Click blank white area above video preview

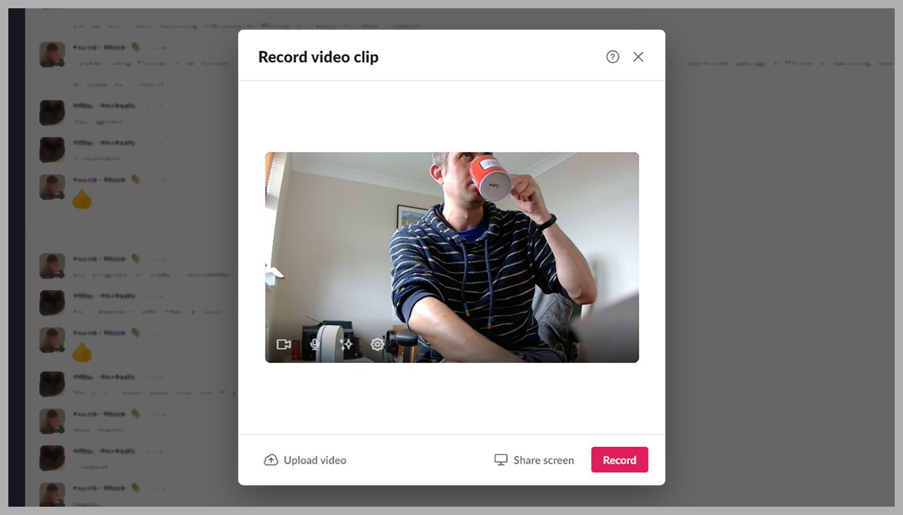(x=451, y=116)
